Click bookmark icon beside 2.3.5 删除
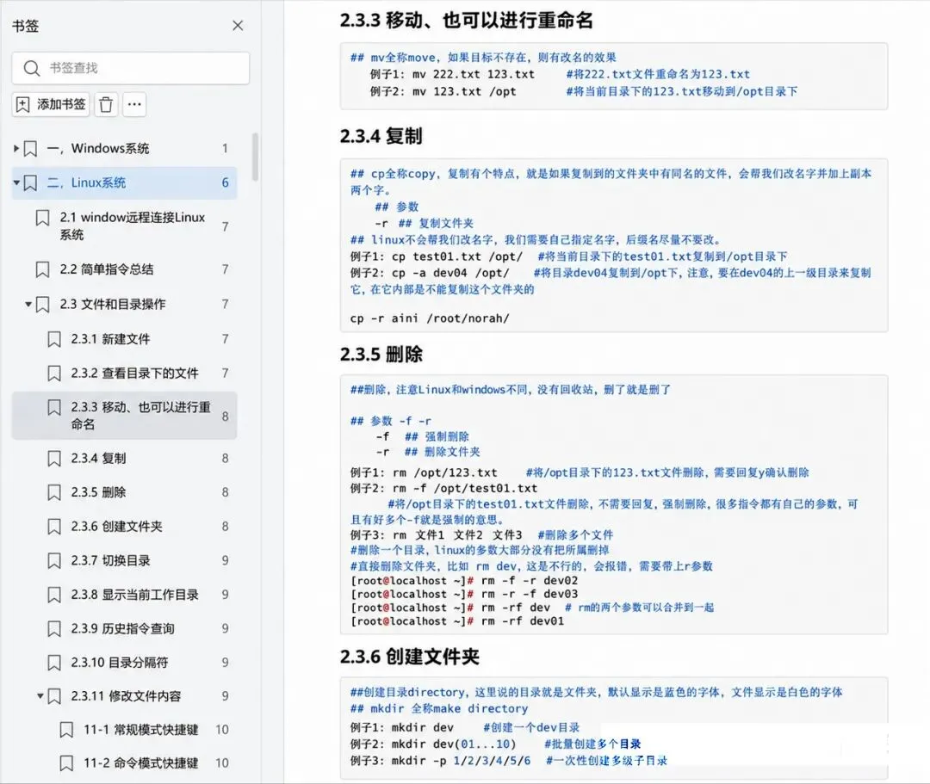The image size is (930, 784). pos(54,492)
